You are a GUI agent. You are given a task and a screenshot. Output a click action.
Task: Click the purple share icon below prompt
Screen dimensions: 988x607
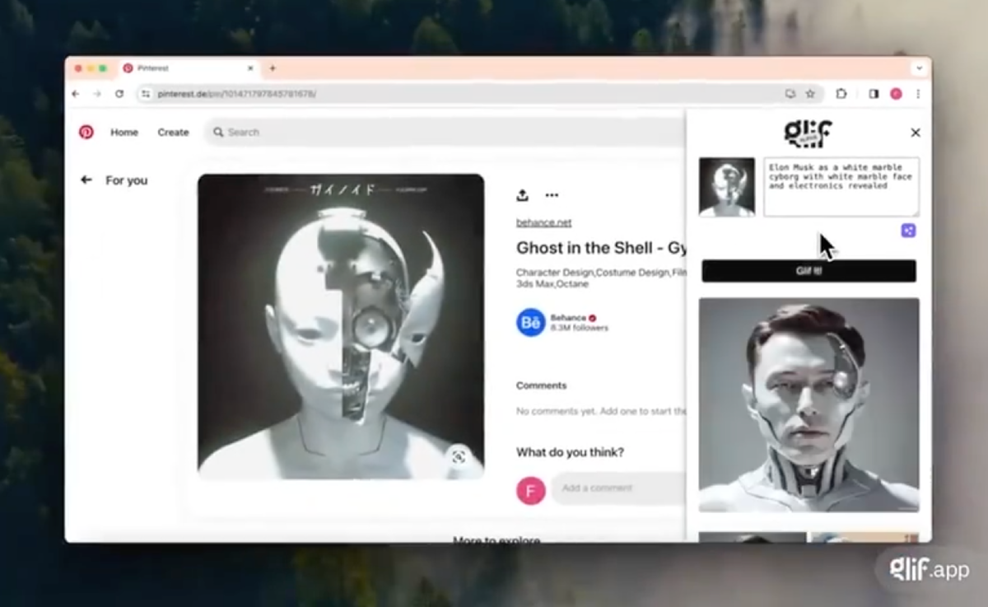pyautogui.click(x=908, y=231)
